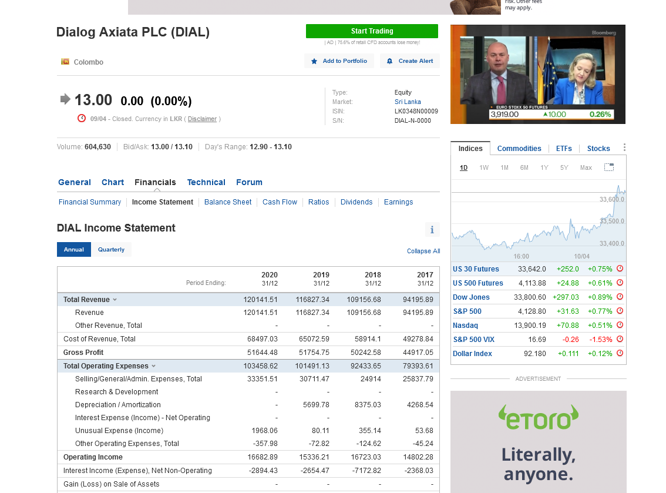666x493 pixels.
Task: Open the three-dot menu beside Stocks tab
Action: [624, 147]
